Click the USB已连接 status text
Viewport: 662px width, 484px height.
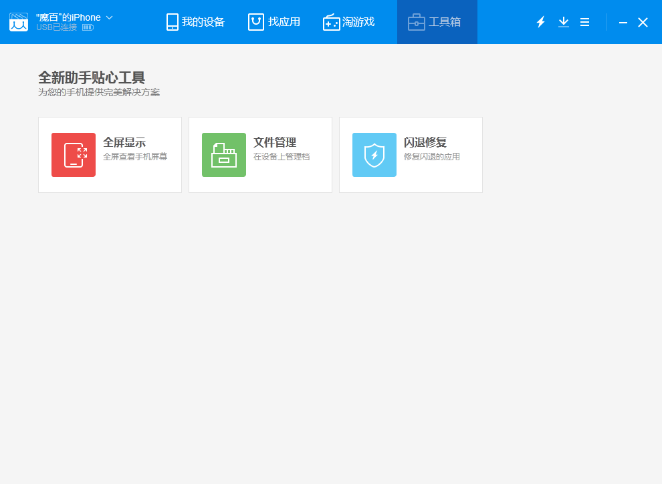point(57,27)
